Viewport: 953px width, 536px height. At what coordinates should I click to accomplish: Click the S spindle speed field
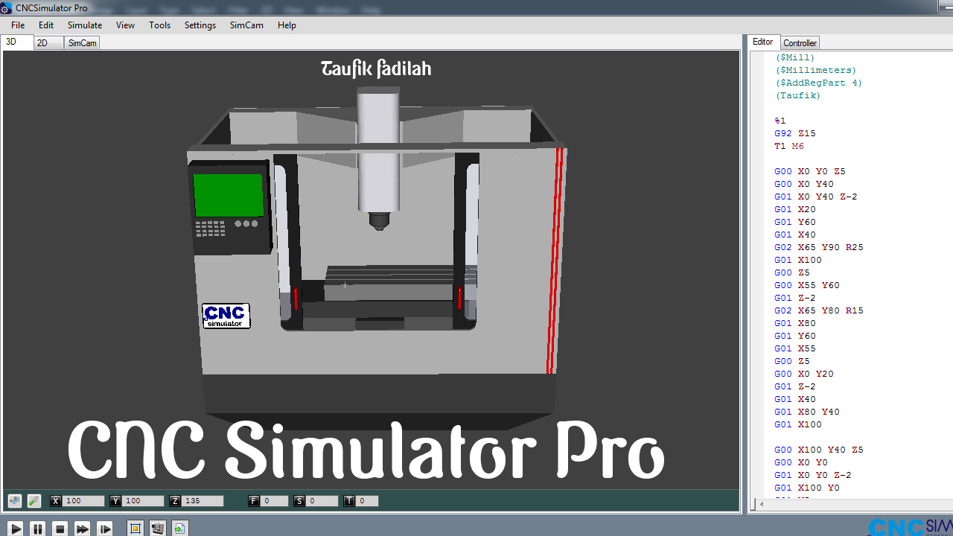pos(322,501)
